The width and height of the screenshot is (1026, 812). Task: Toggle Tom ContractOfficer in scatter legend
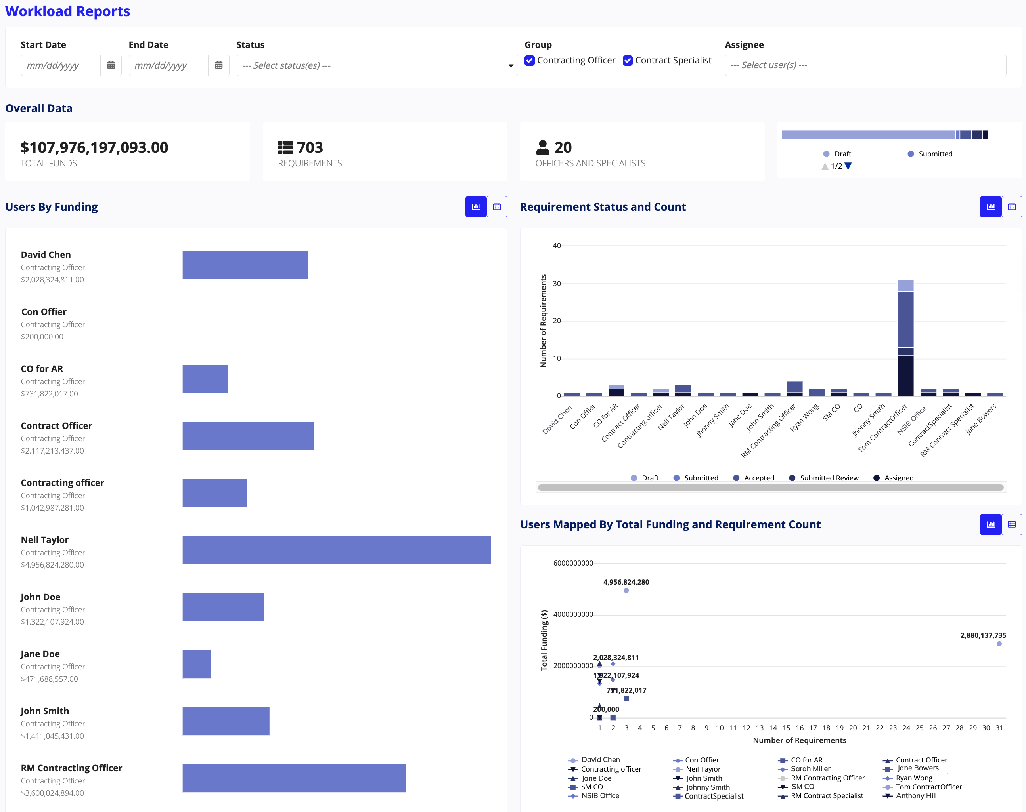pos(922,787)
